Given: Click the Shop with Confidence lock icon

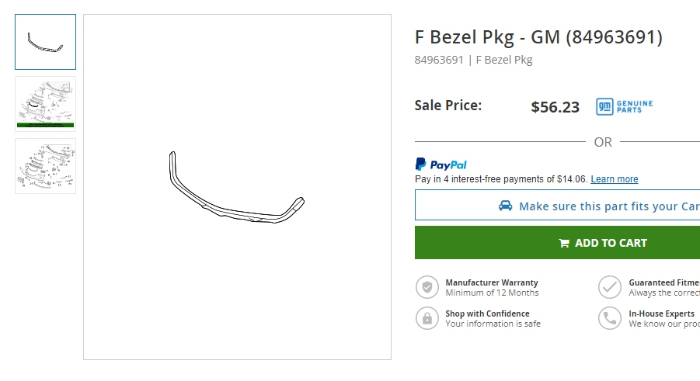Looking at the screenshot, I should pos(427,318).
